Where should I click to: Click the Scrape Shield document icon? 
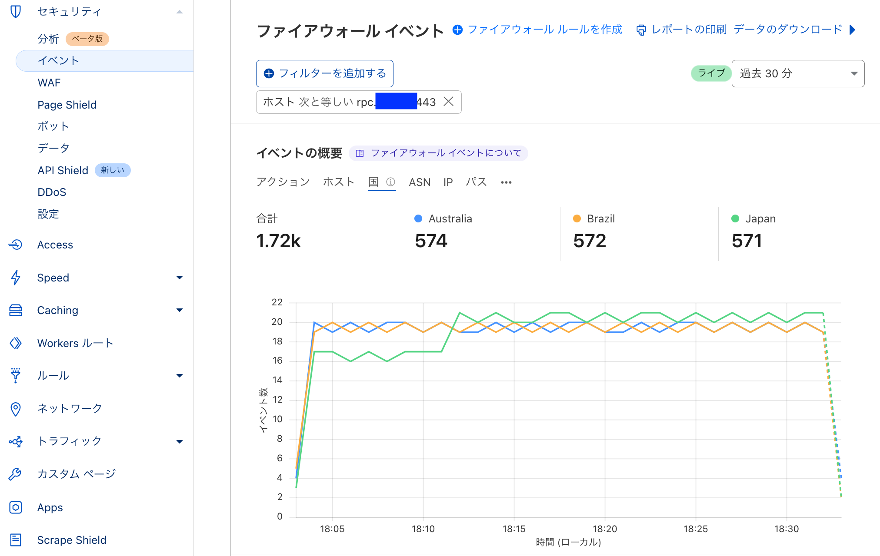coord(16,540)
